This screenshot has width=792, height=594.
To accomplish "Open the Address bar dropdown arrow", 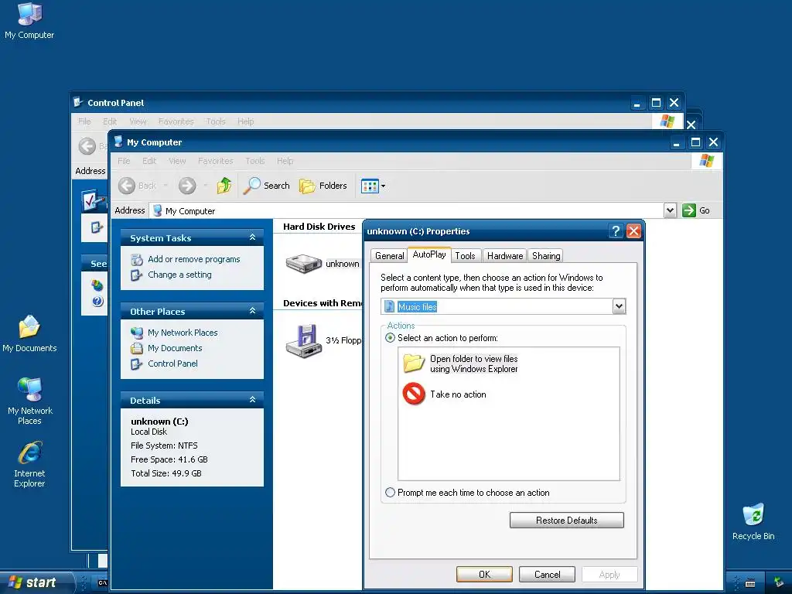I will (670, 210).
